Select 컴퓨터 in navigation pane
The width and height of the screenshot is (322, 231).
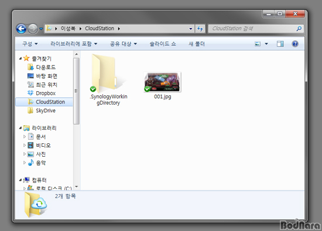pos(39,180)
